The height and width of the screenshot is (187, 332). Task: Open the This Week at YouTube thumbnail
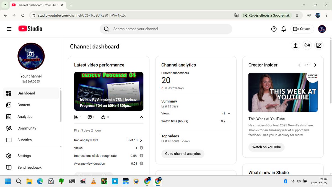283,92
